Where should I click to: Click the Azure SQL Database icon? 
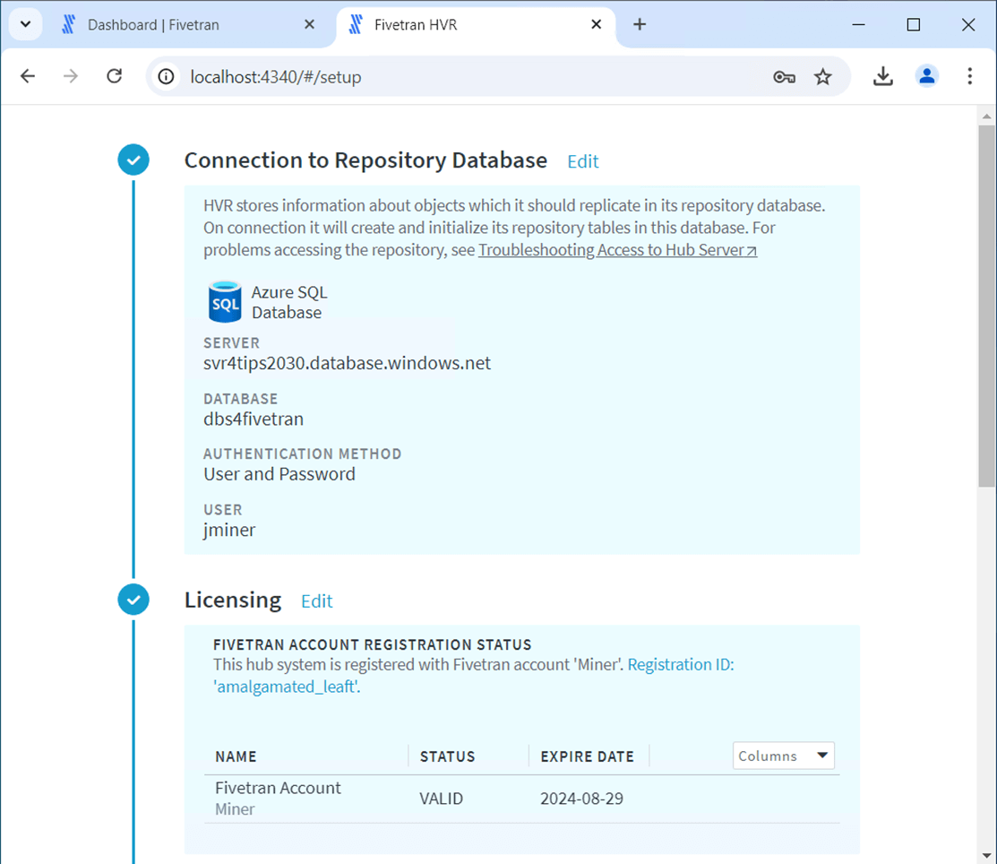coord(225,302)
